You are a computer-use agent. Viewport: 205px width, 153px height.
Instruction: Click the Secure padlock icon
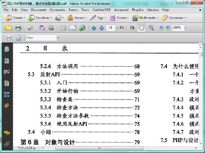(70, 18)
